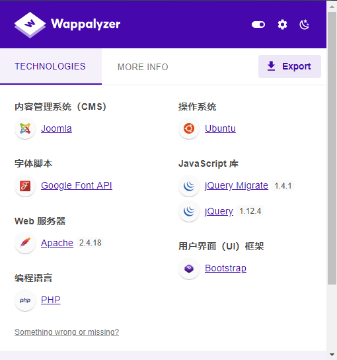Click the Export button
This screenshot has width=337, height=360.
pos(289,66)
